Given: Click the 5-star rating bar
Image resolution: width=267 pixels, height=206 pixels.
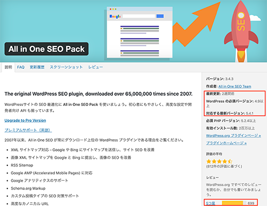Looking at the screenshot, I should click(x=234, y=203).
